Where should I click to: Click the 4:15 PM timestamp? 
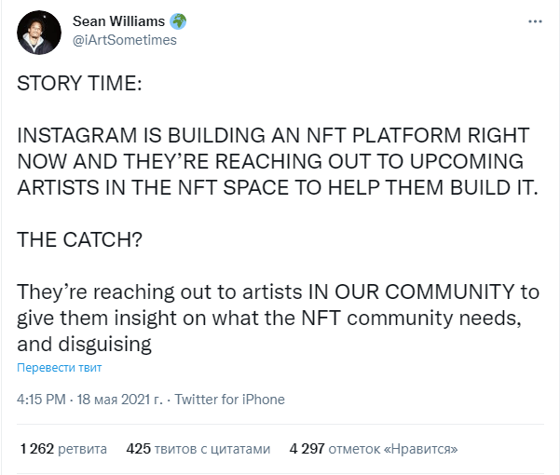(41, 400)
